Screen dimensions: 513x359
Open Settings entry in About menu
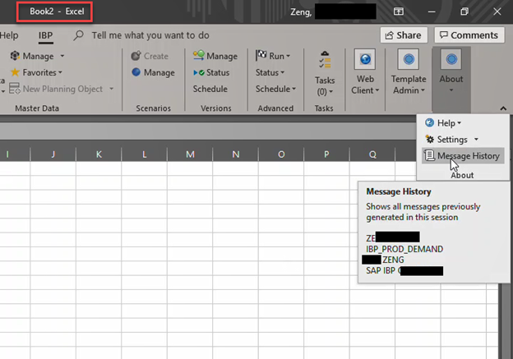452,140
